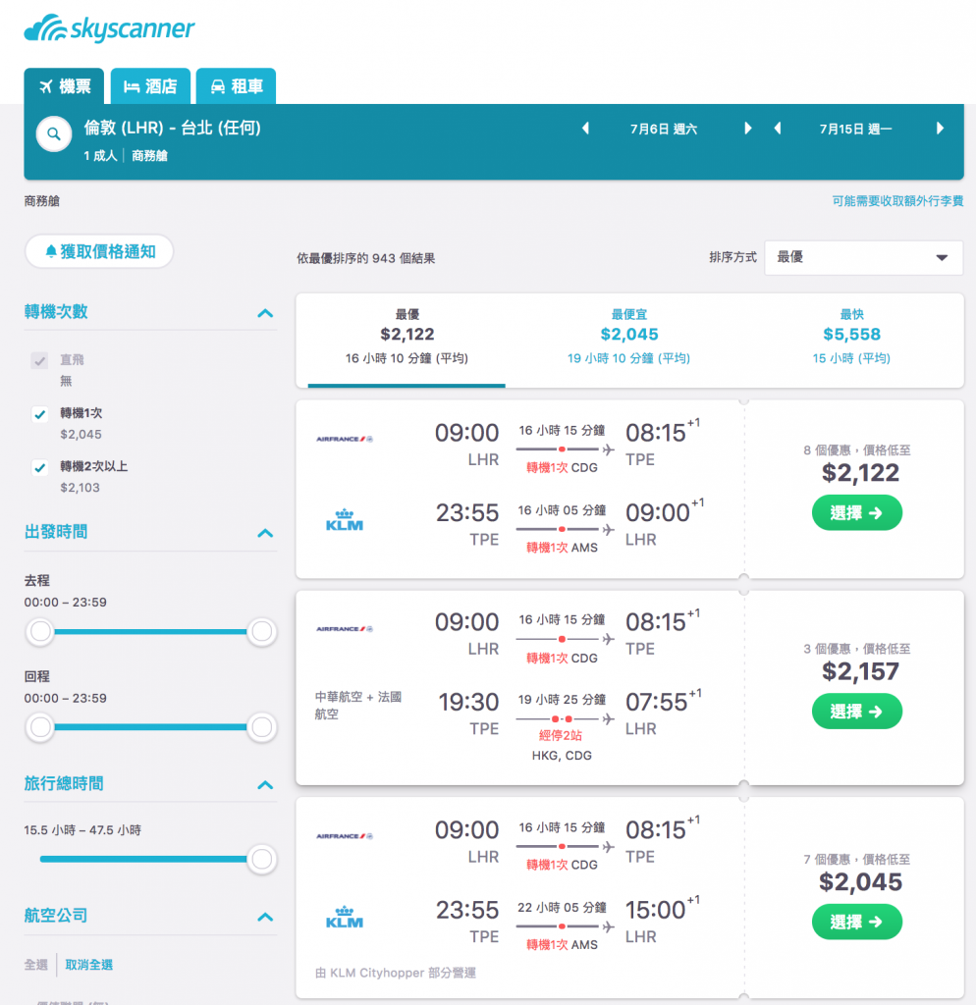
Task: Uncheck the 轉機2次以上 checkbox
Action: [x=39, y=467]
